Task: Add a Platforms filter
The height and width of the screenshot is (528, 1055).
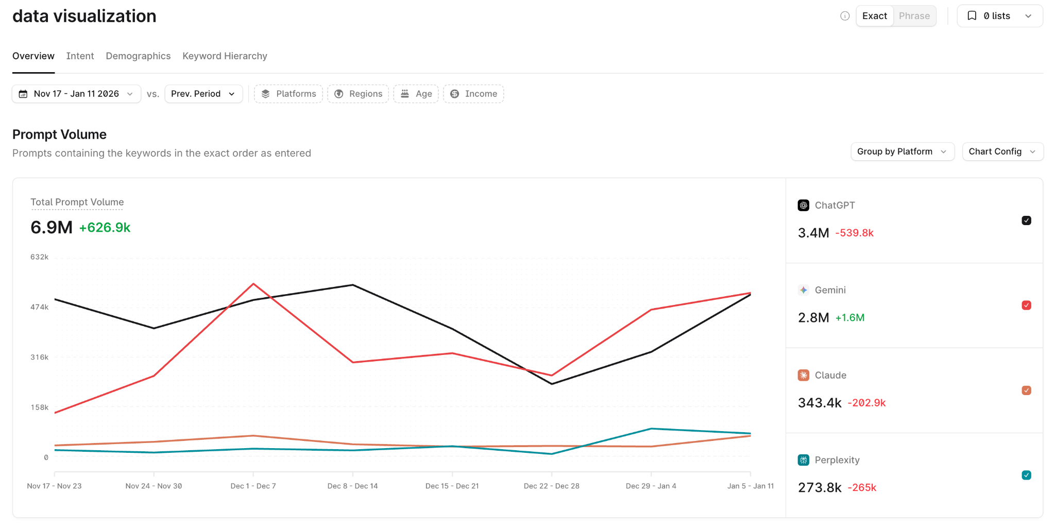Action: click(288, 94)
